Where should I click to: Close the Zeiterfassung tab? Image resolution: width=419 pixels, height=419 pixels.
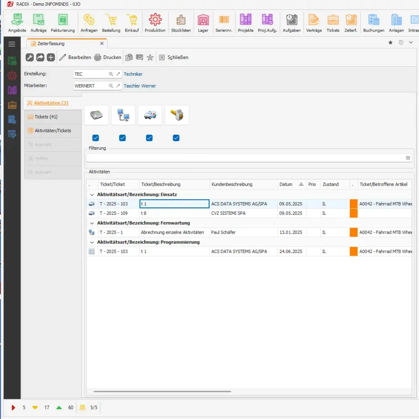coord(102,43)
